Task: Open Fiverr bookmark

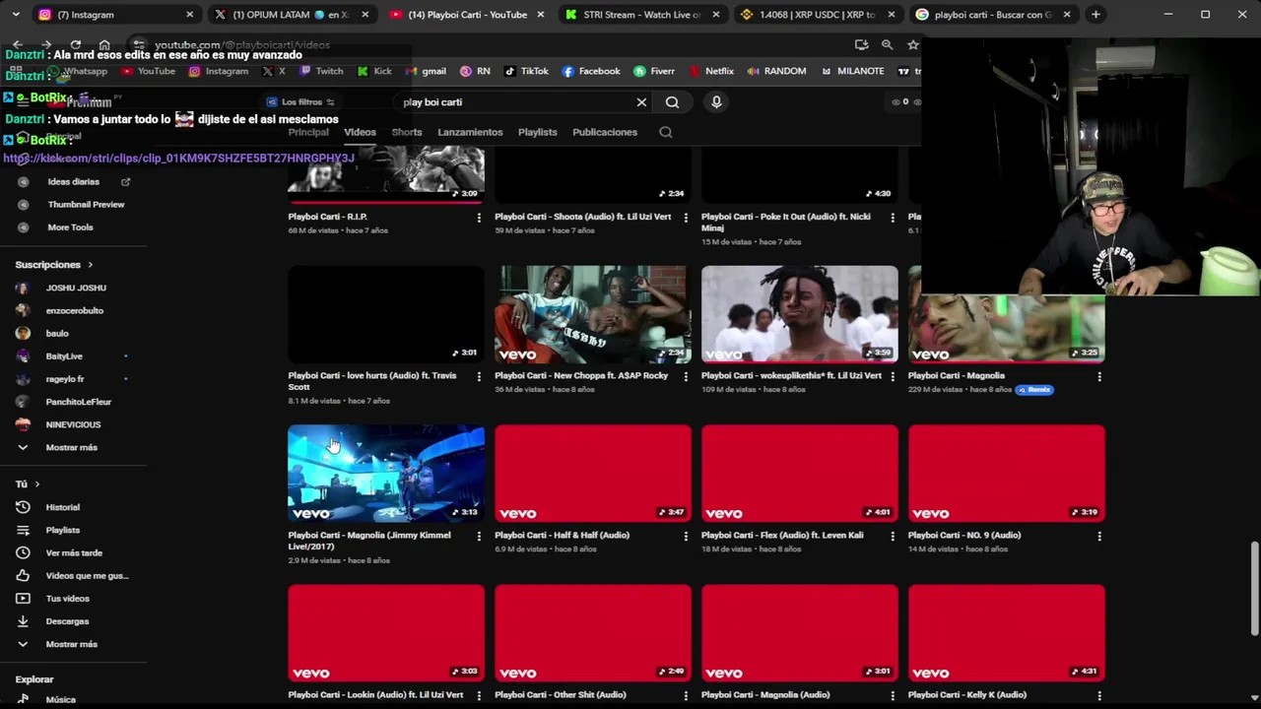Action: click(x=654, y=71)
